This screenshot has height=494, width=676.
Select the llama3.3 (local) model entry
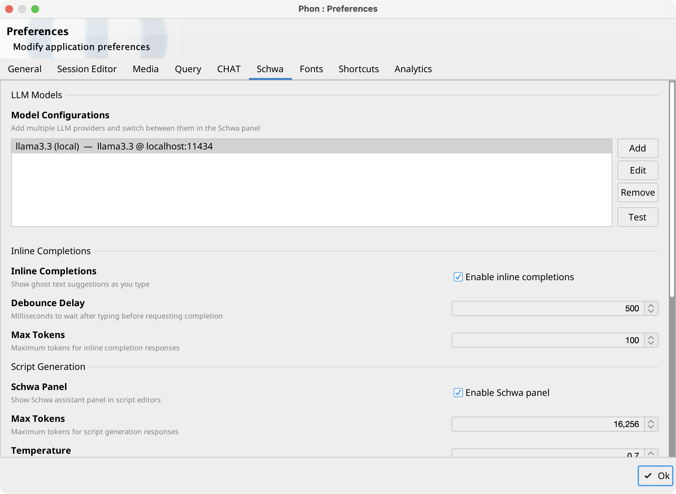(312, 146)
